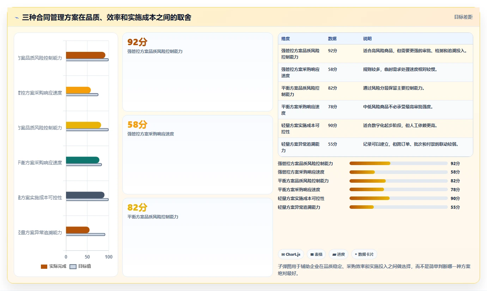Click progress bar for 轻量方案实施成本可控性
Image resolution: width=487 pixels, height=291 pixels.
[x=398, y=198]
